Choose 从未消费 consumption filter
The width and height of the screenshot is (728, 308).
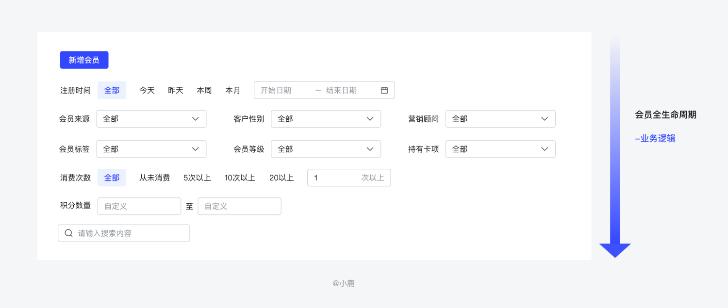(x=155, y=178)
